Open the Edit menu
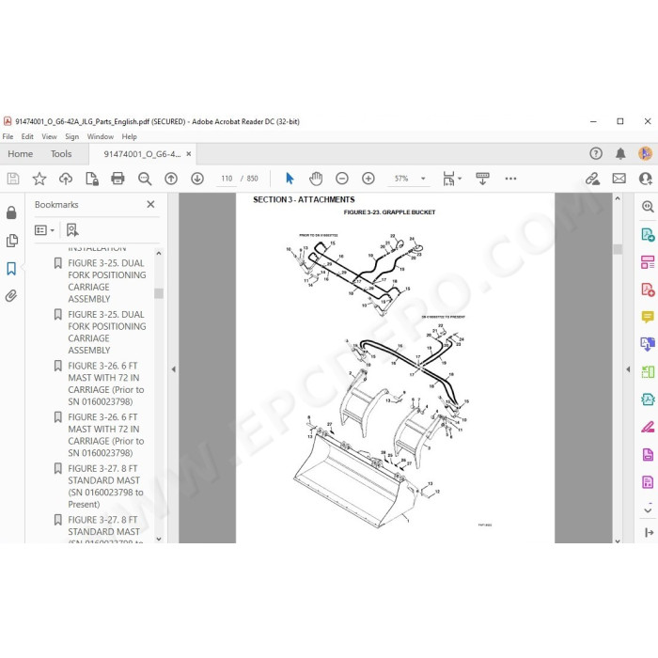 point(27,137)
